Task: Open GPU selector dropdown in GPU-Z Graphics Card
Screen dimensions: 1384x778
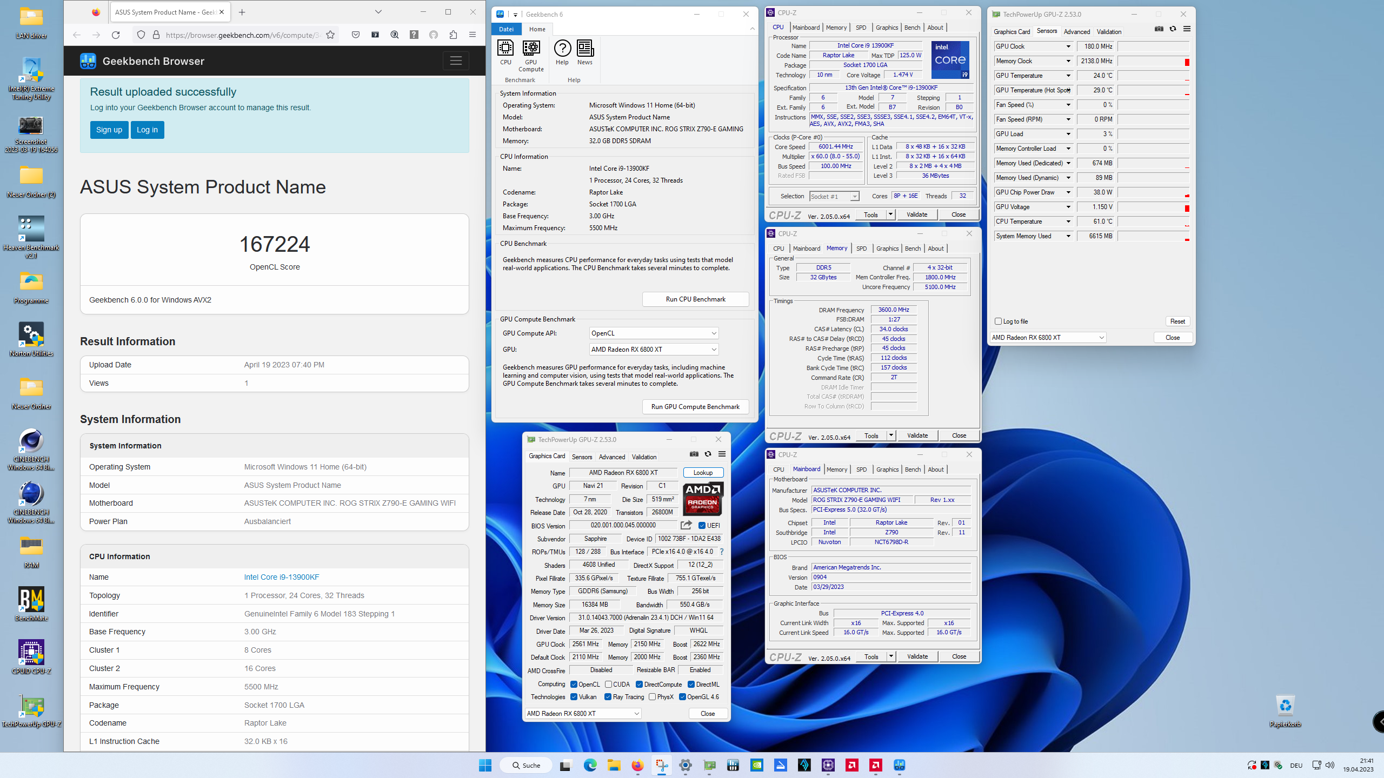Action: 583,714
